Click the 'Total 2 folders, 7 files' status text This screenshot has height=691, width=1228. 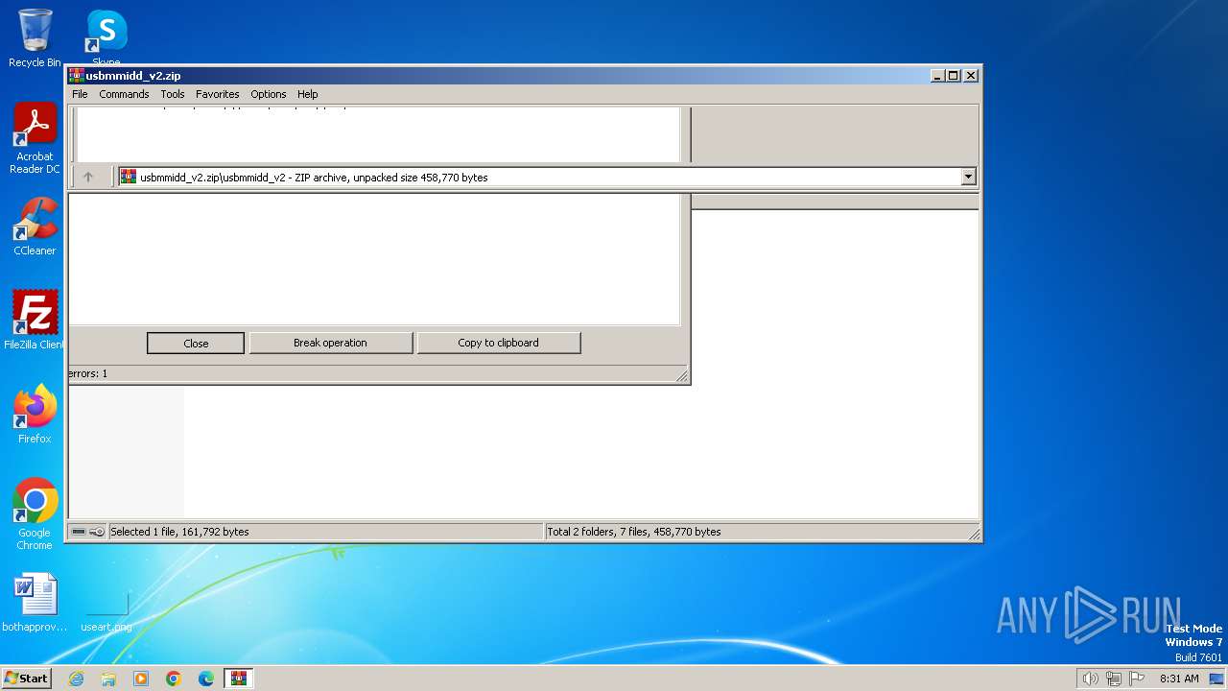[x=633, y=532]
